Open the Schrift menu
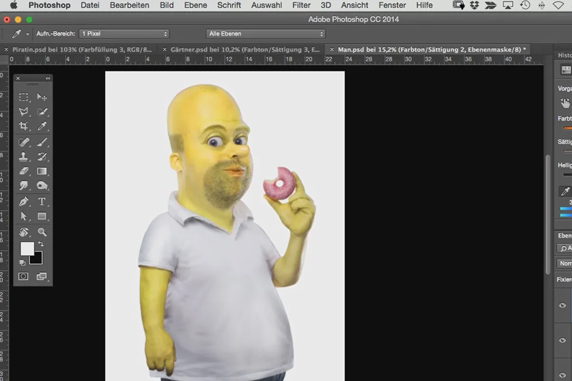This screenshot has width=572, height=381. (229, 5)
